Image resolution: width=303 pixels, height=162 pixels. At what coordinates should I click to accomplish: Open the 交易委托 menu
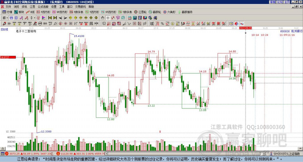pos(80,7)
